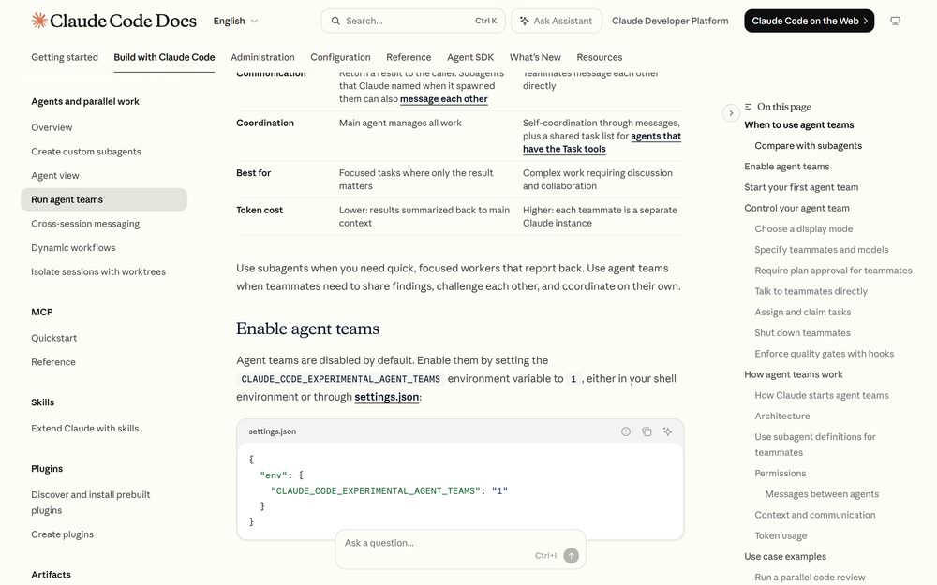
Task: Jump to Messages between agents
Action: 822,494
